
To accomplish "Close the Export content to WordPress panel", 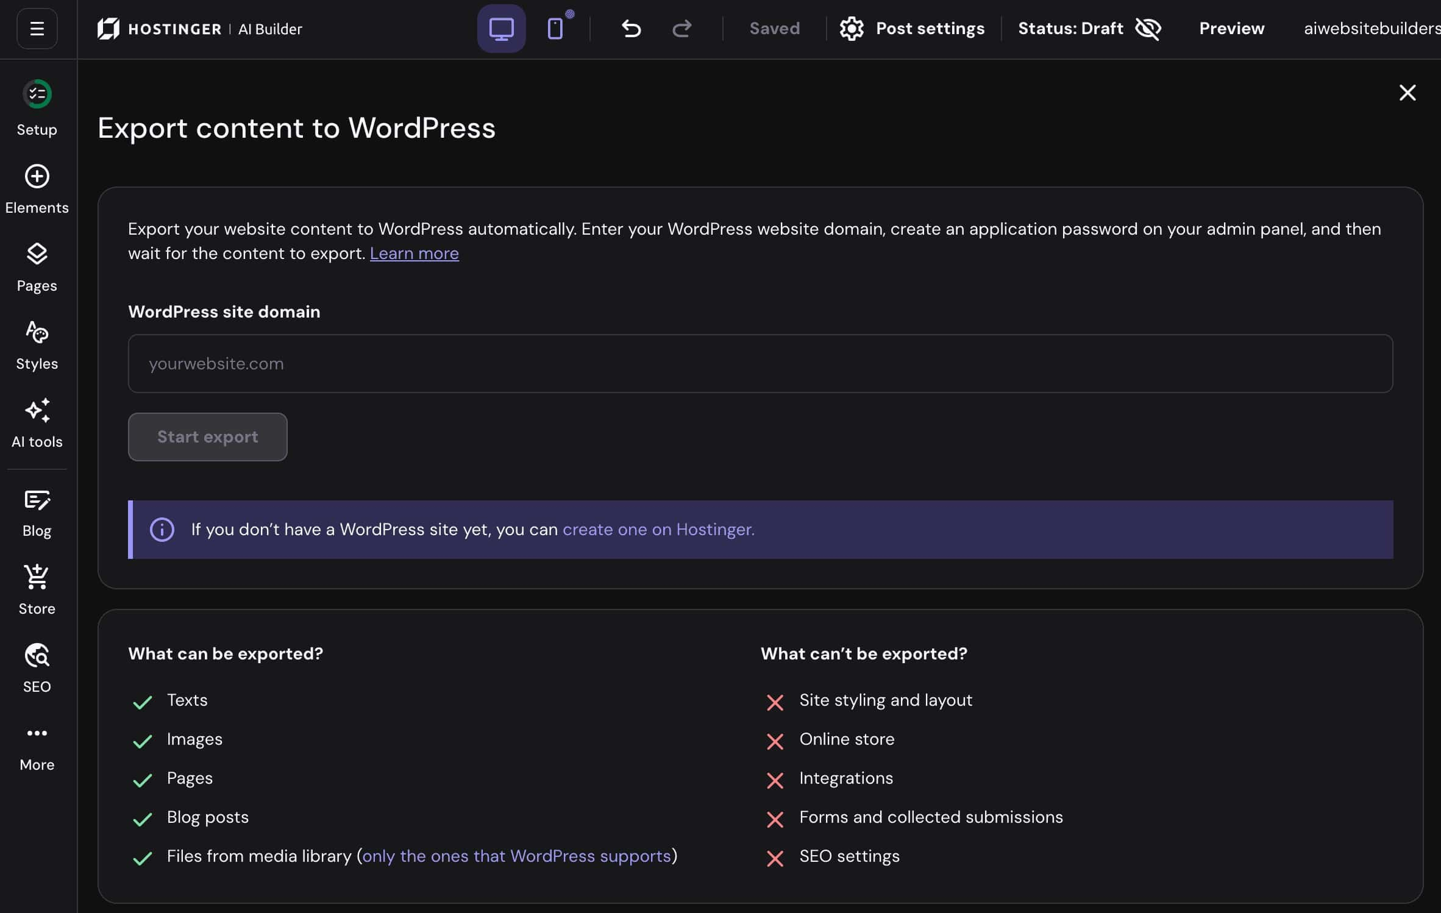I will 1407,93.
